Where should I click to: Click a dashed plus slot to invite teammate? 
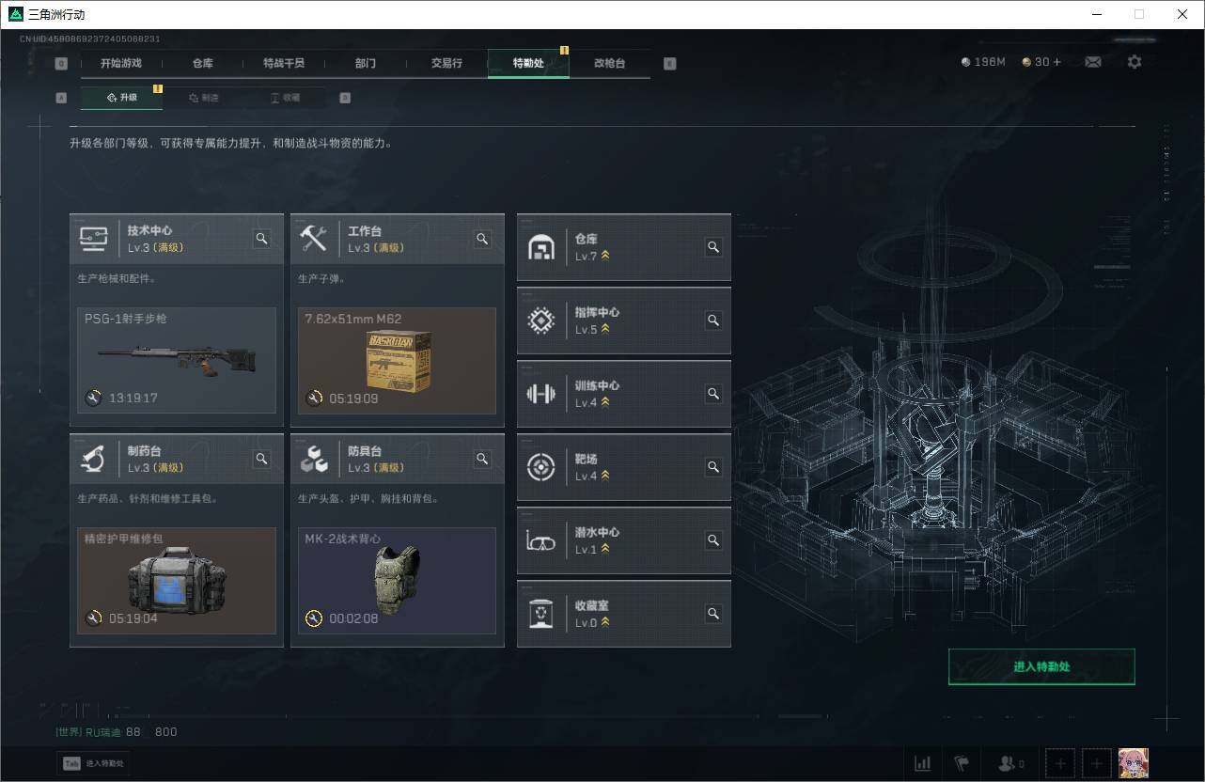[x=1059, y=763]
